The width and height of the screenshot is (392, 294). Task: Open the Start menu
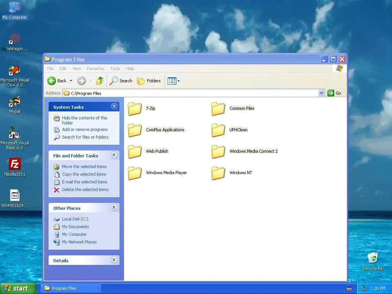(18, 289)
